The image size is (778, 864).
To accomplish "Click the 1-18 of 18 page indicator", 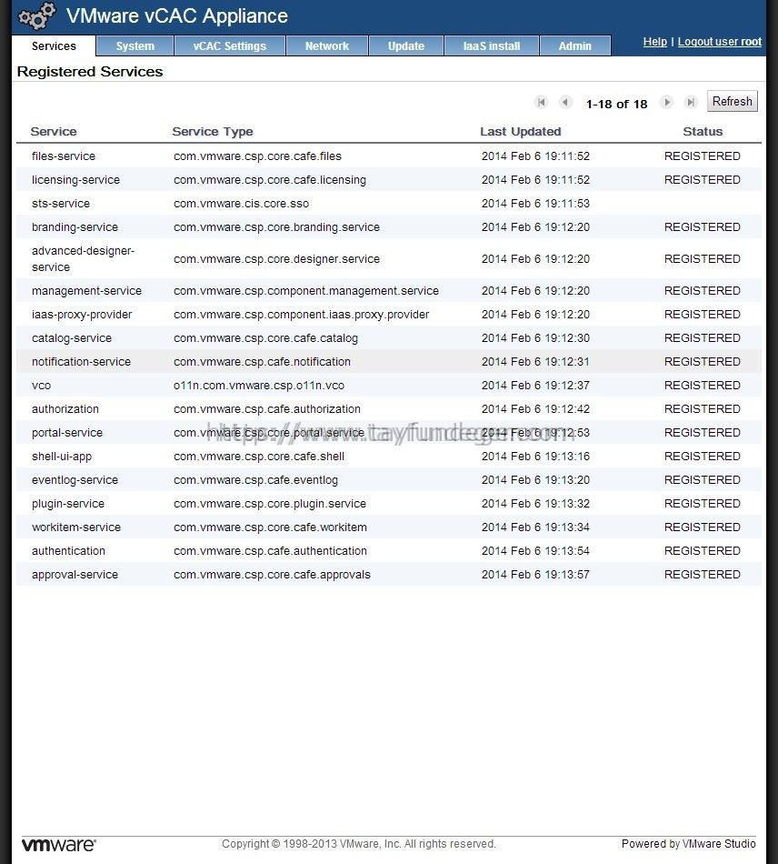I will point(616,105).
